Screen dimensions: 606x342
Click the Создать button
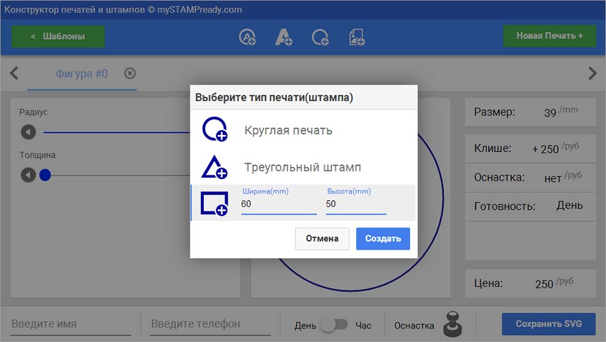(x=383, y=238)
